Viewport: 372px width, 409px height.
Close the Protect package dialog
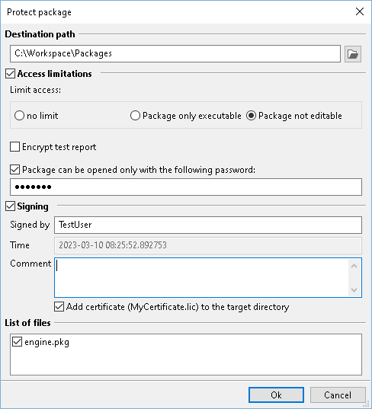[360, 11]
